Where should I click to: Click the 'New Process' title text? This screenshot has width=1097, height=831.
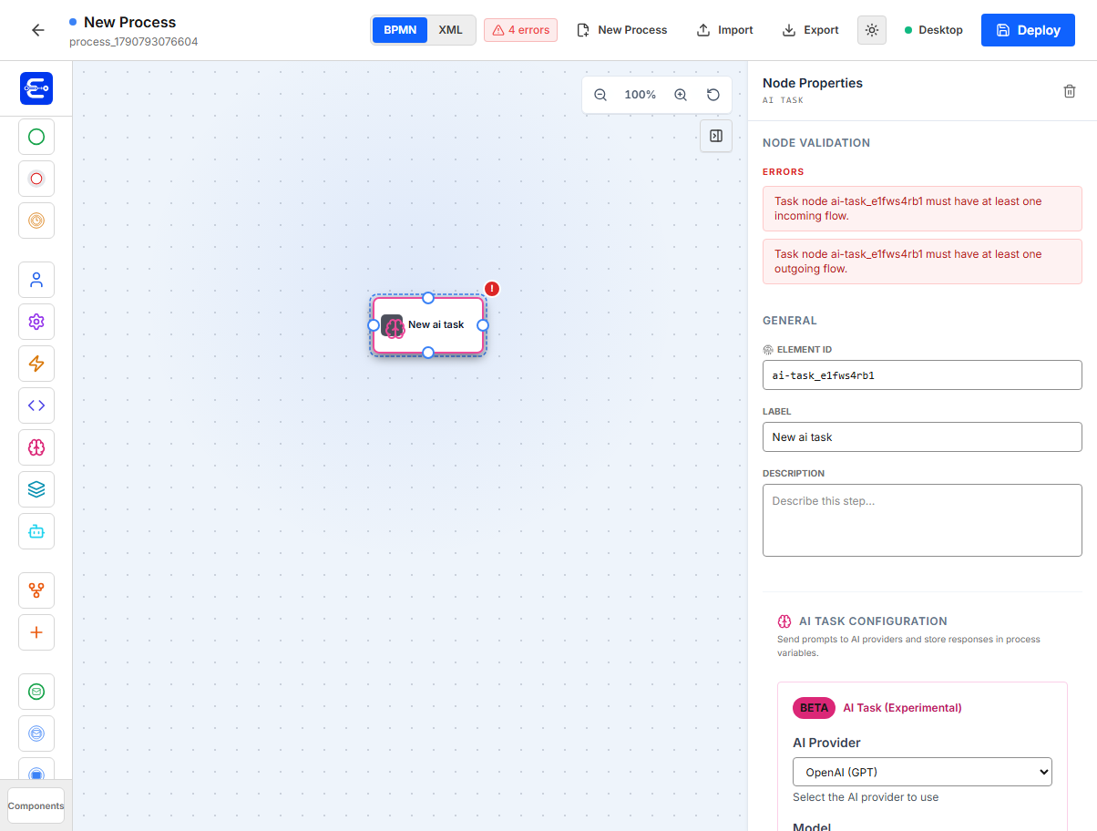tap(129, 22)
